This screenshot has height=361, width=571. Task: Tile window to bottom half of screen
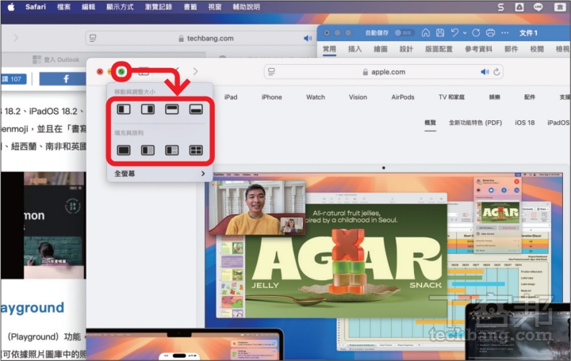[196, 109]
